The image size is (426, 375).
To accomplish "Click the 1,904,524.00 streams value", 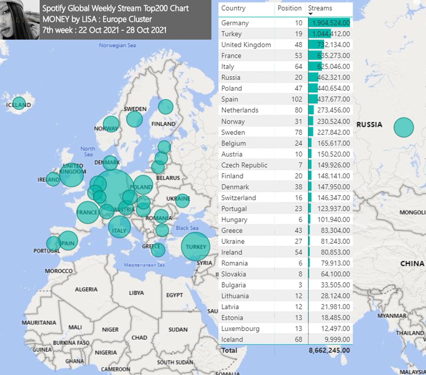I will click(x=331, y=23).
